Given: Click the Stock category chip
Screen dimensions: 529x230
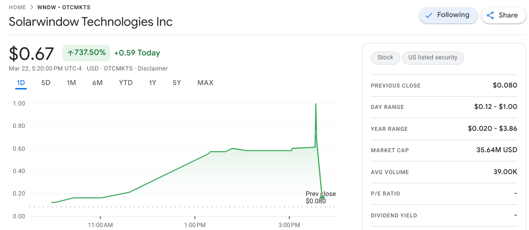Looking at the screenshot, I should (385, 58).
